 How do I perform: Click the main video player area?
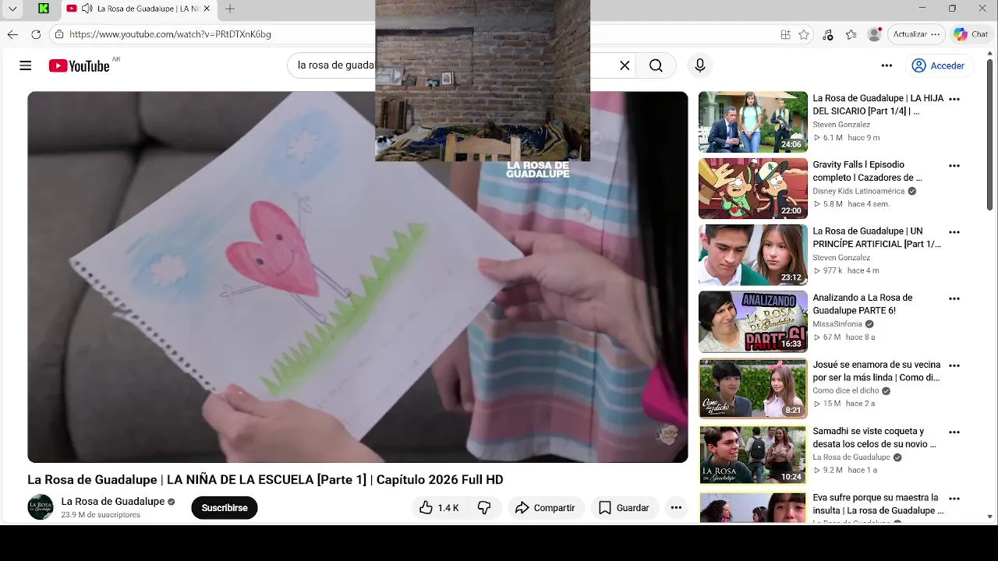[358, 277]
